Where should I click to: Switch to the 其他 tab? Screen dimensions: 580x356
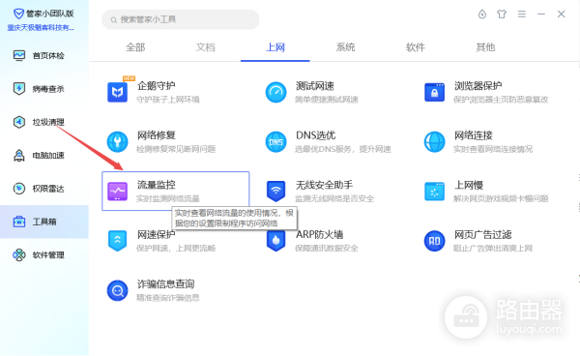[x=485, y=47]
